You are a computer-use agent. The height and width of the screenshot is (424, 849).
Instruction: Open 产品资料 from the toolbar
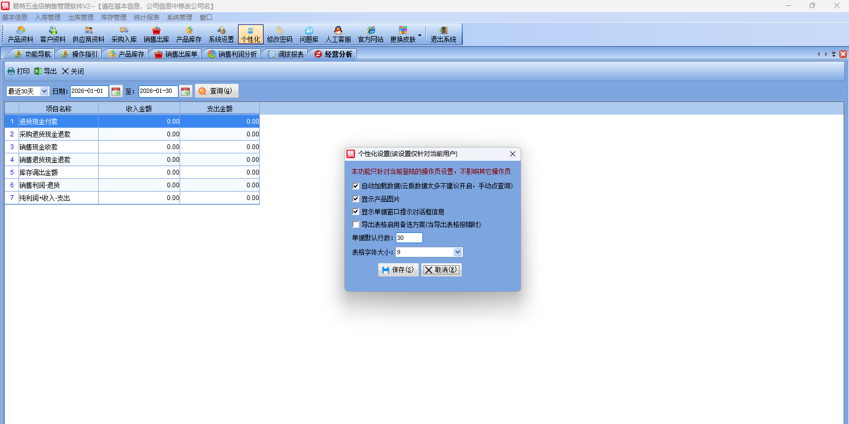20,34
